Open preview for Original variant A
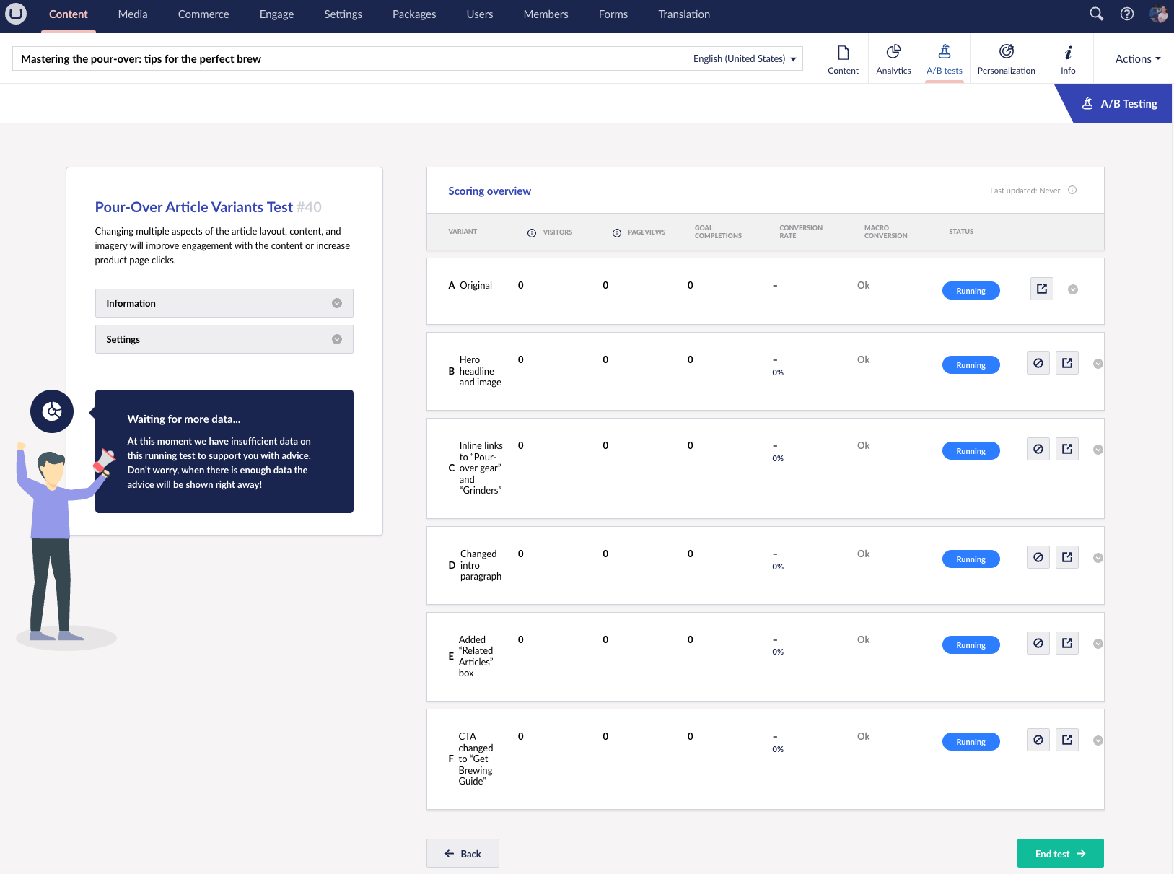The image size is (1174, 874). tap(1041, 289)
